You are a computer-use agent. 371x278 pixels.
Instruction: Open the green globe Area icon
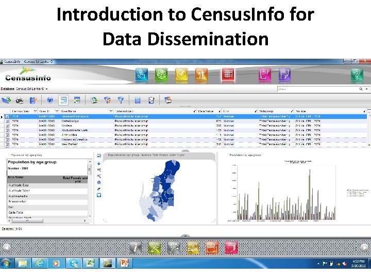point(161,74)
